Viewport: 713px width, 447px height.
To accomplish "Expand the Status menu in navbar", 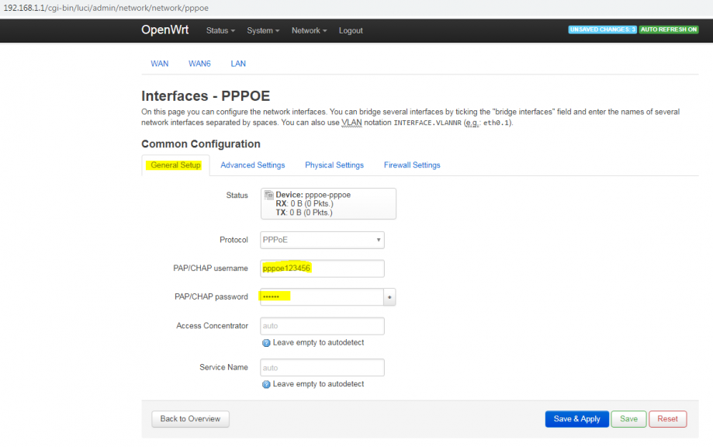I will click(221, 30).
